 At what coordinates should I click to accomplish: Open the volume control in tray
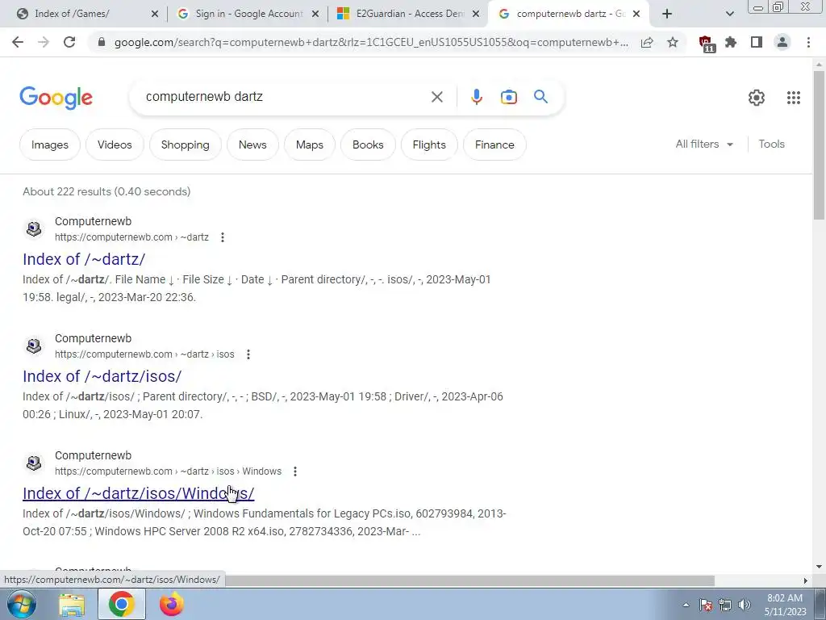[x=745, y=605]
